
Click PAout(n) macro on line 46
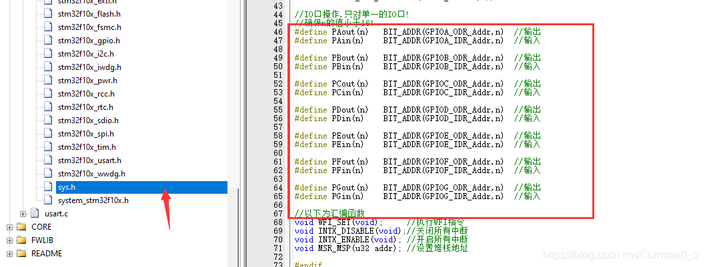coord(349,32)
